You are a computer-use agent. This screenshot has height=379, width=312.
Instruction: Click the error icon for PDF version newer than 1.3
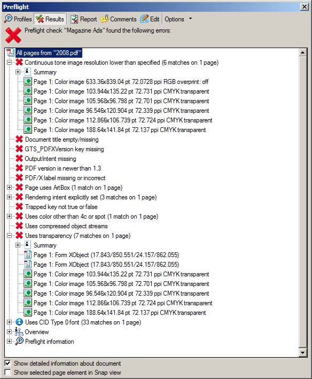point(19,168)
